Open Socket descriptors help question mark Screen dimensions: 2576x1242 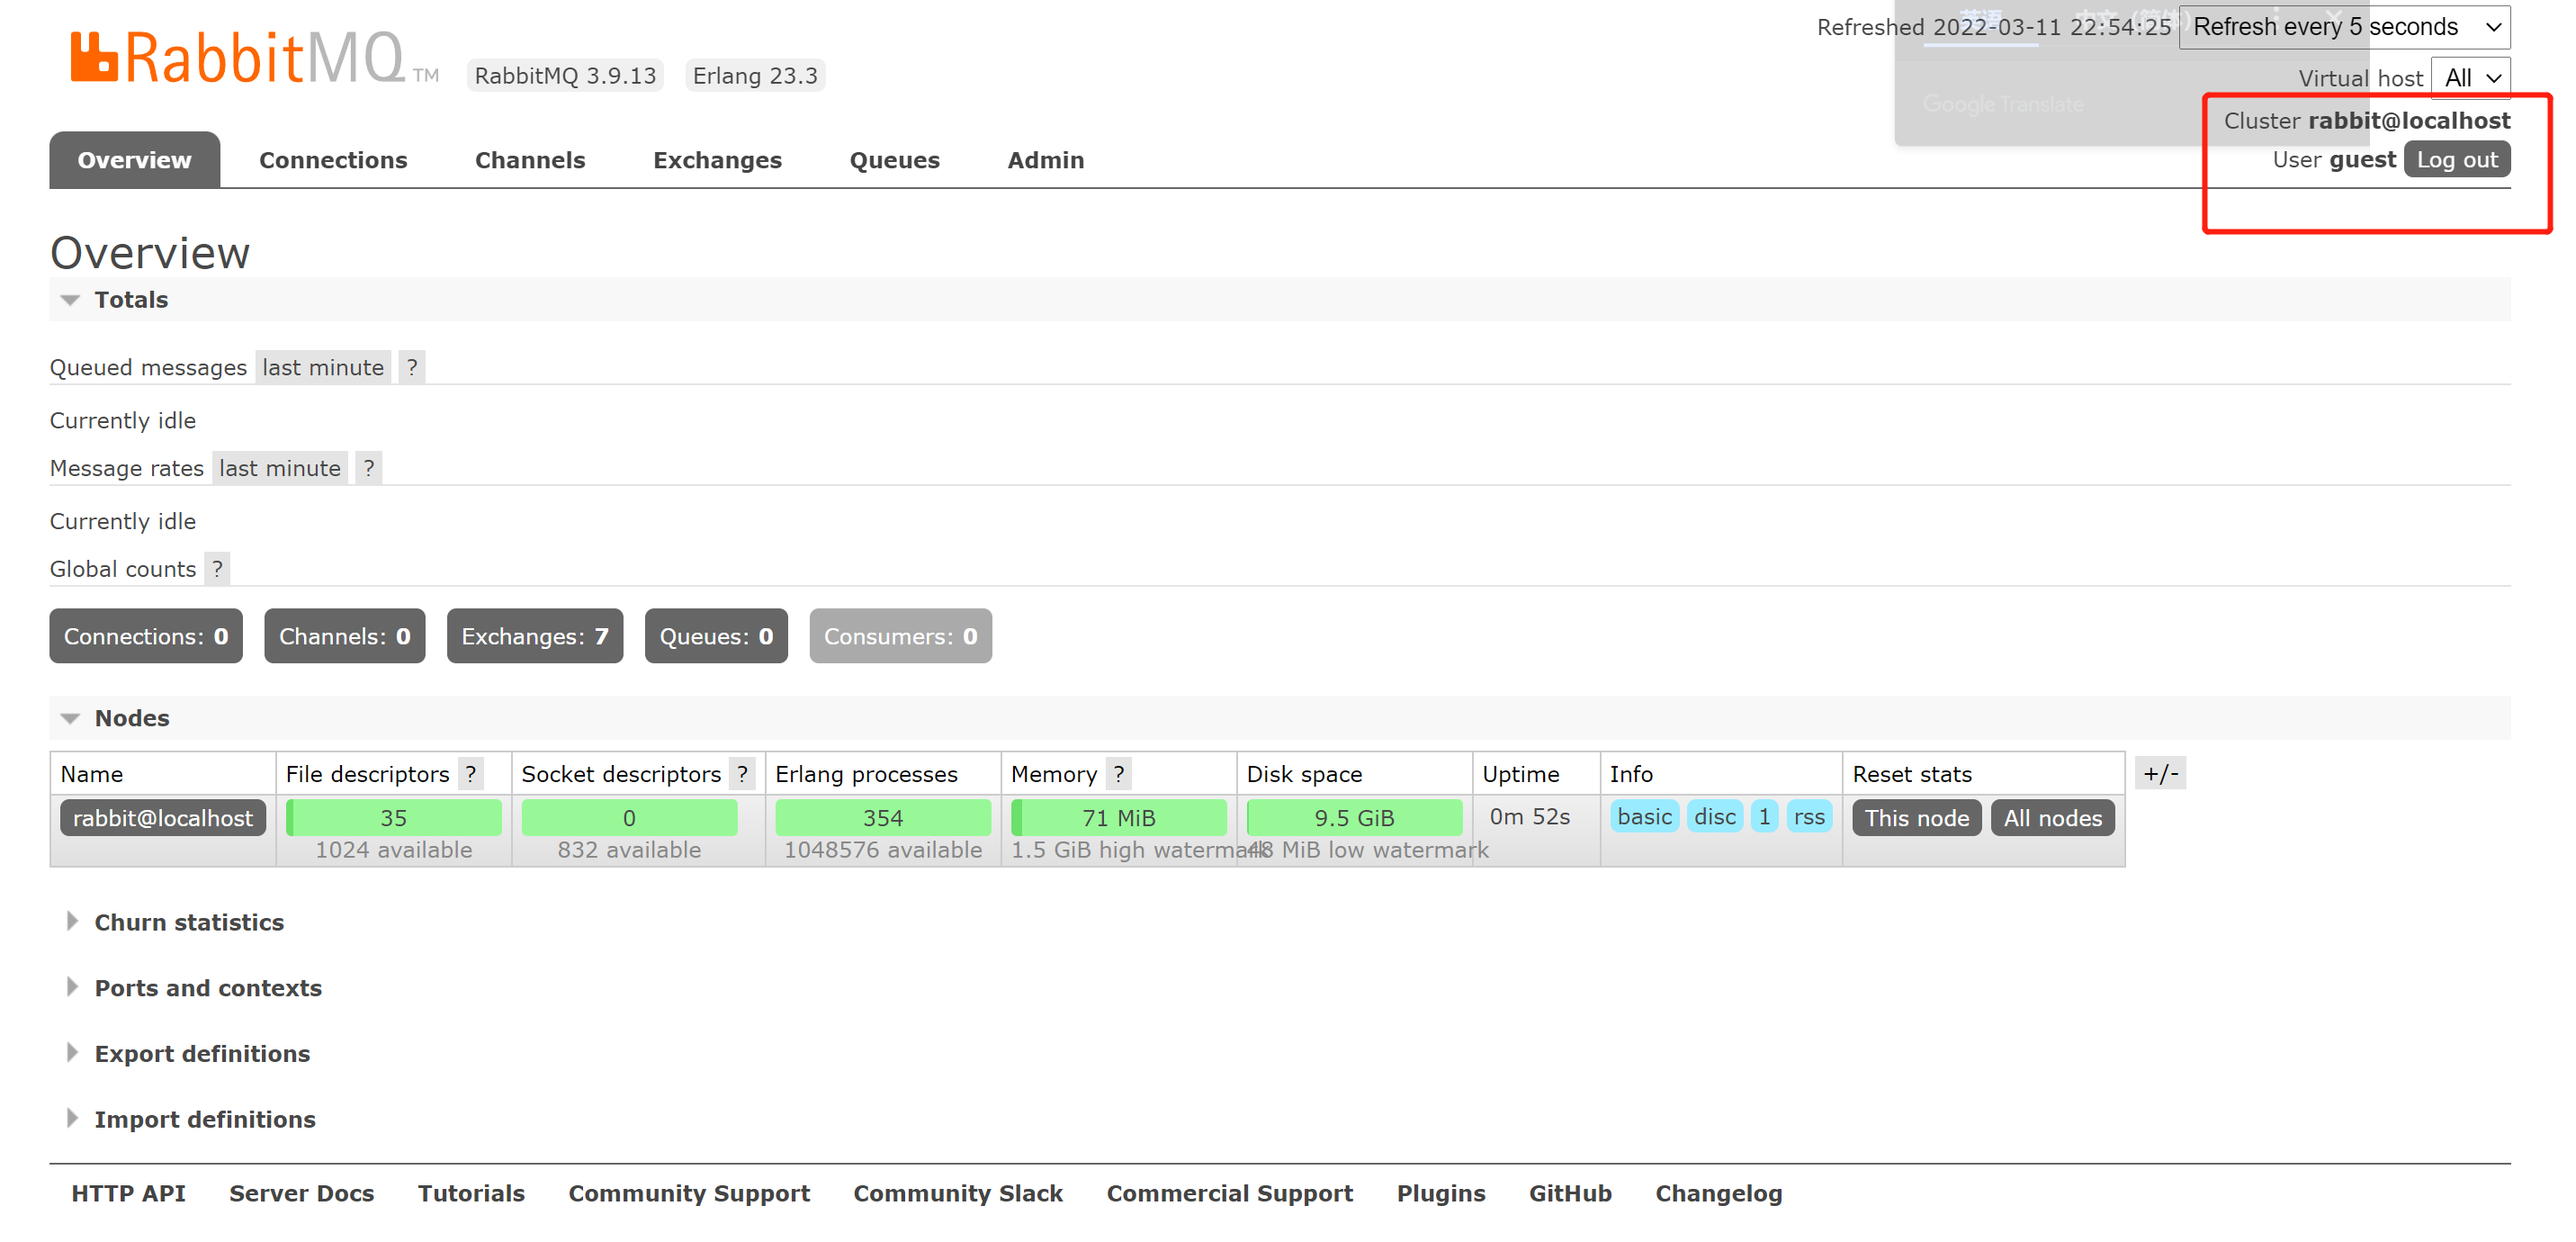pyautogui.click(x=742, y=774)
